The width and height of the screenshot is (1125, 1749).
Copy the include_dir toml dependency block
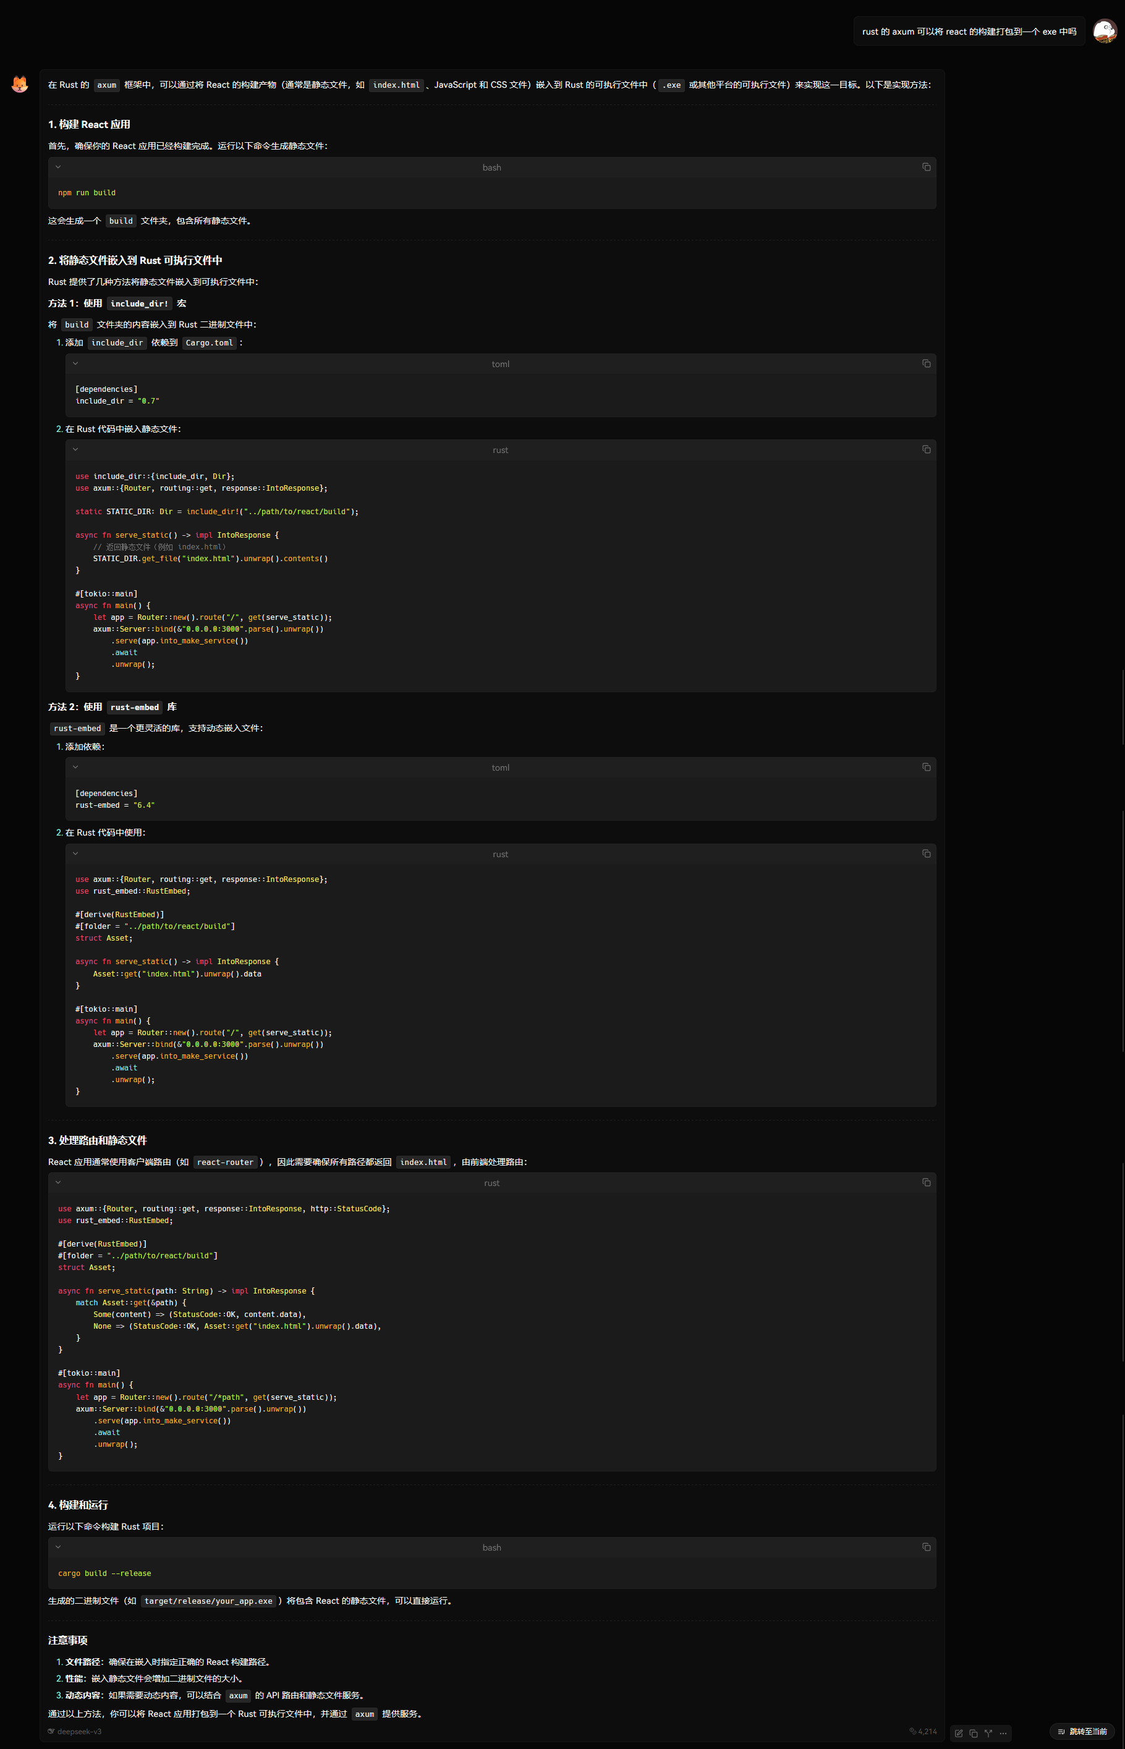(925, 363)
